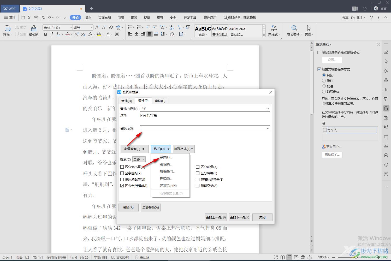Check the 忽略标点符号 checkbox

[x=198, y=180]
